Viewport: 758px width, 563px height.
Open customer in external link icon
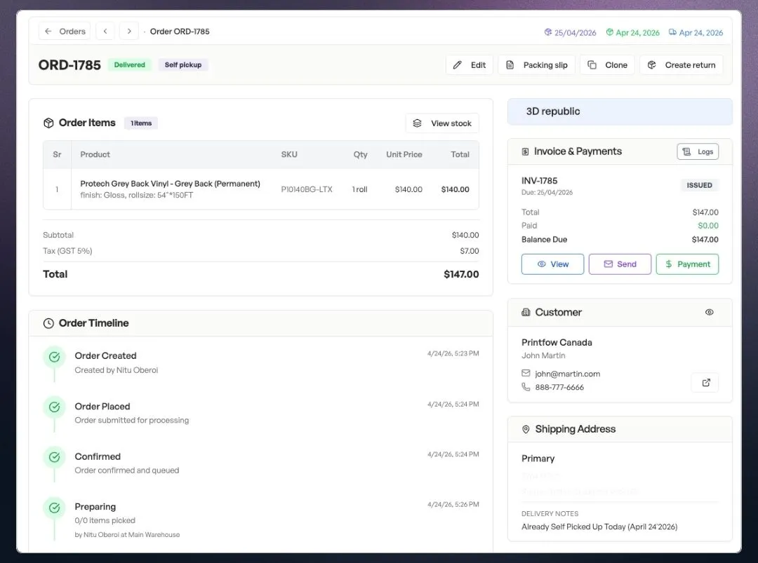click(706, 382)
